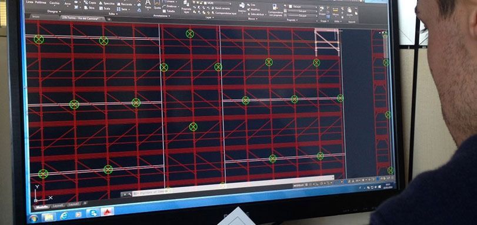Expand the Proprietà panel

(x=292, y=20)
